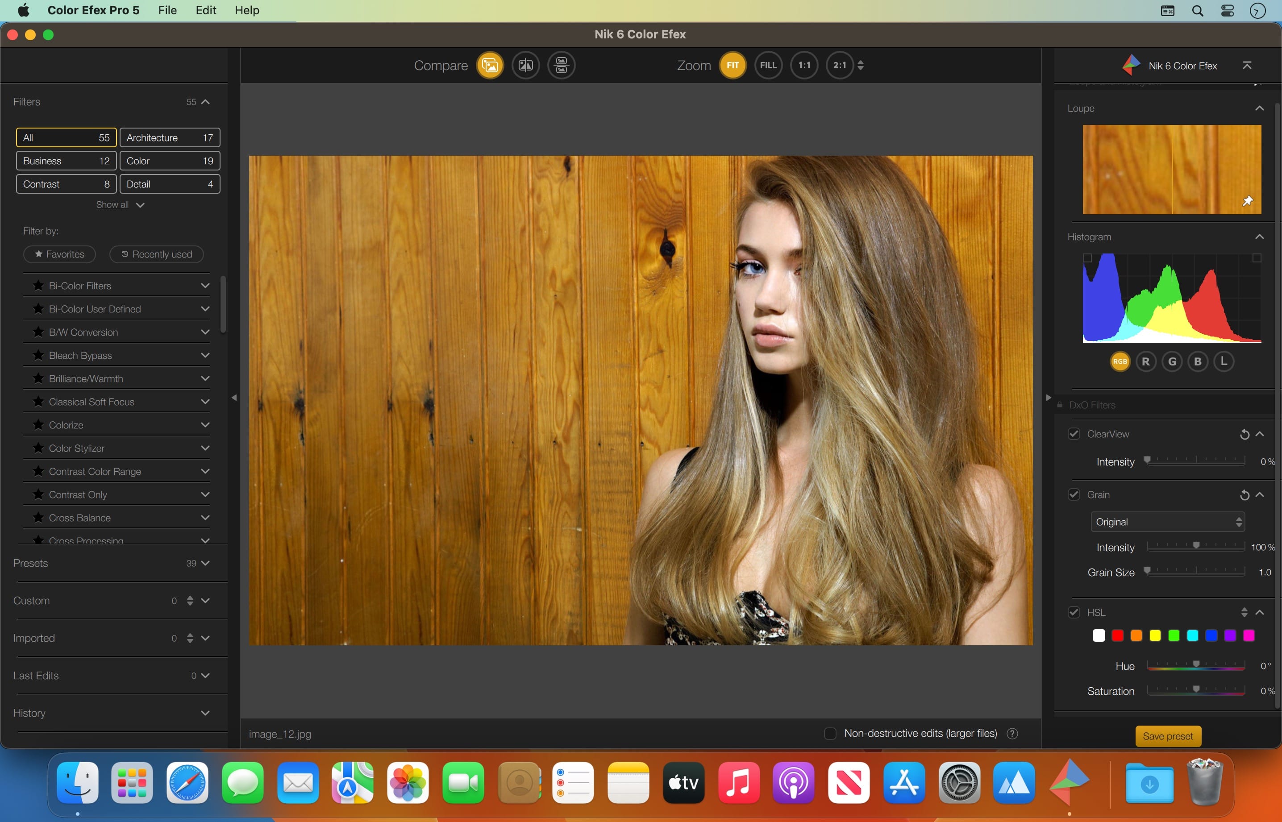This screenshot has height=822, width=1282.
Task: Show RGB histogram channel
Action: [x=1120, y=361]
